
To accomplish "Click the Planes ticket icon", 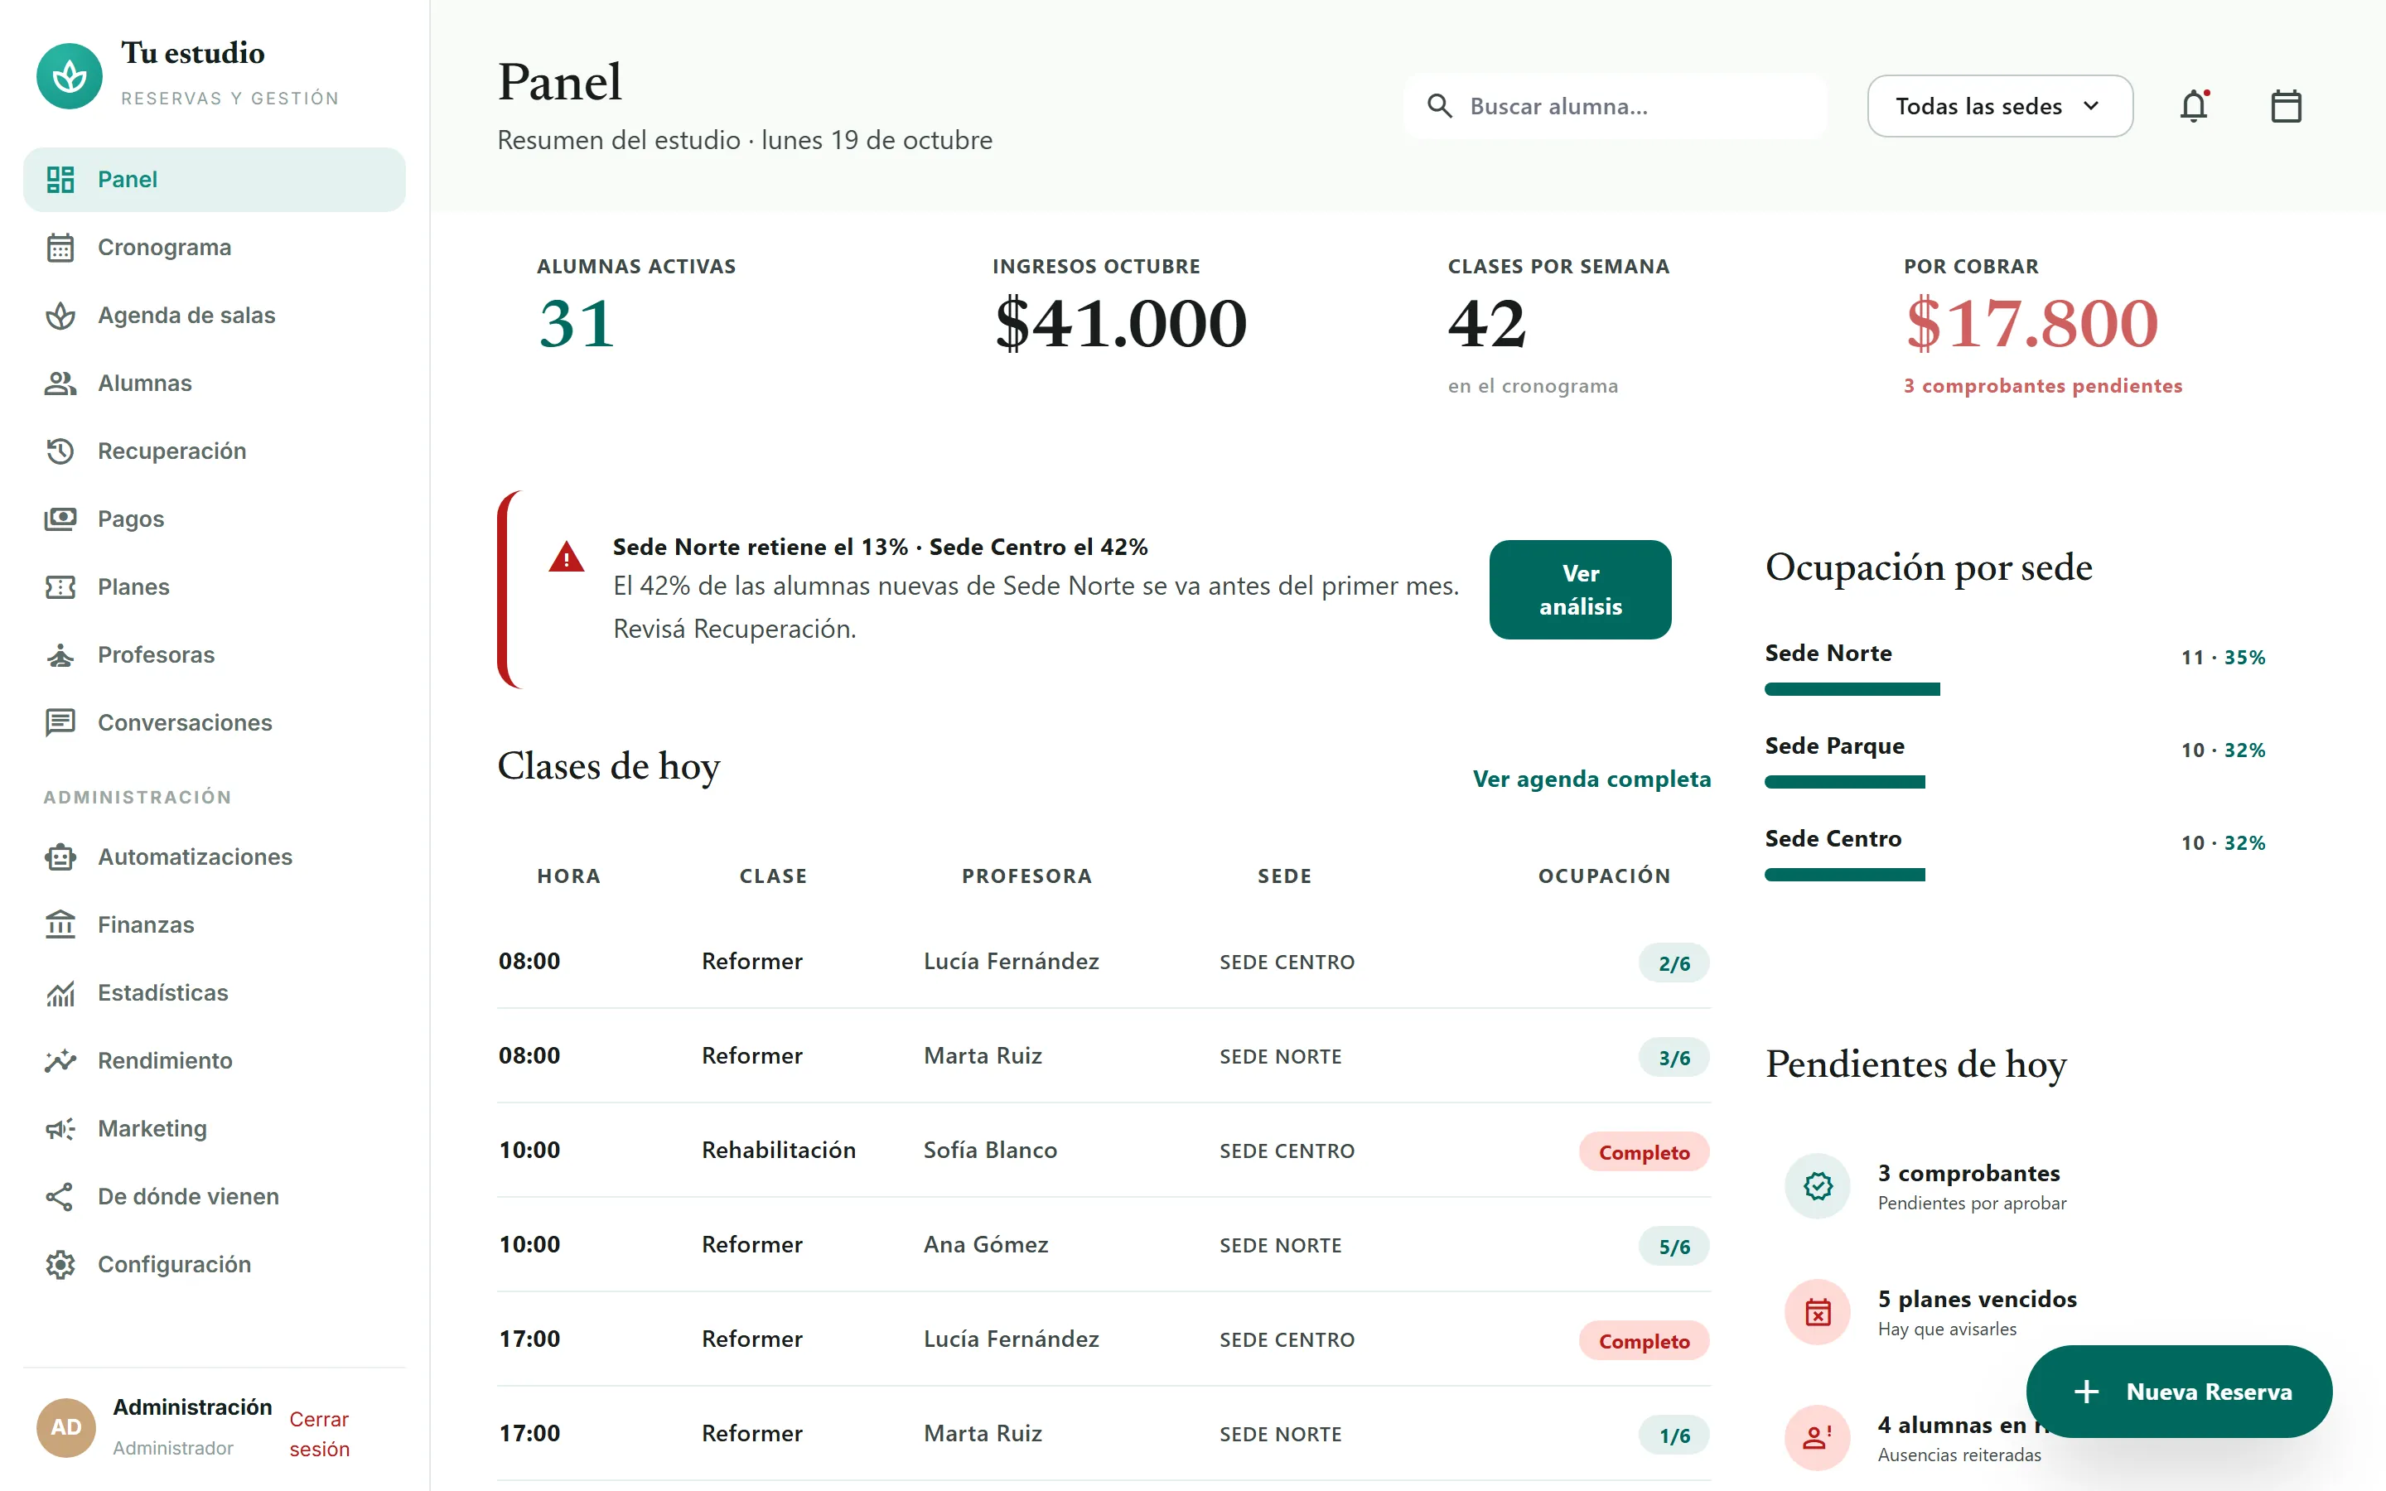I will 60,586.
